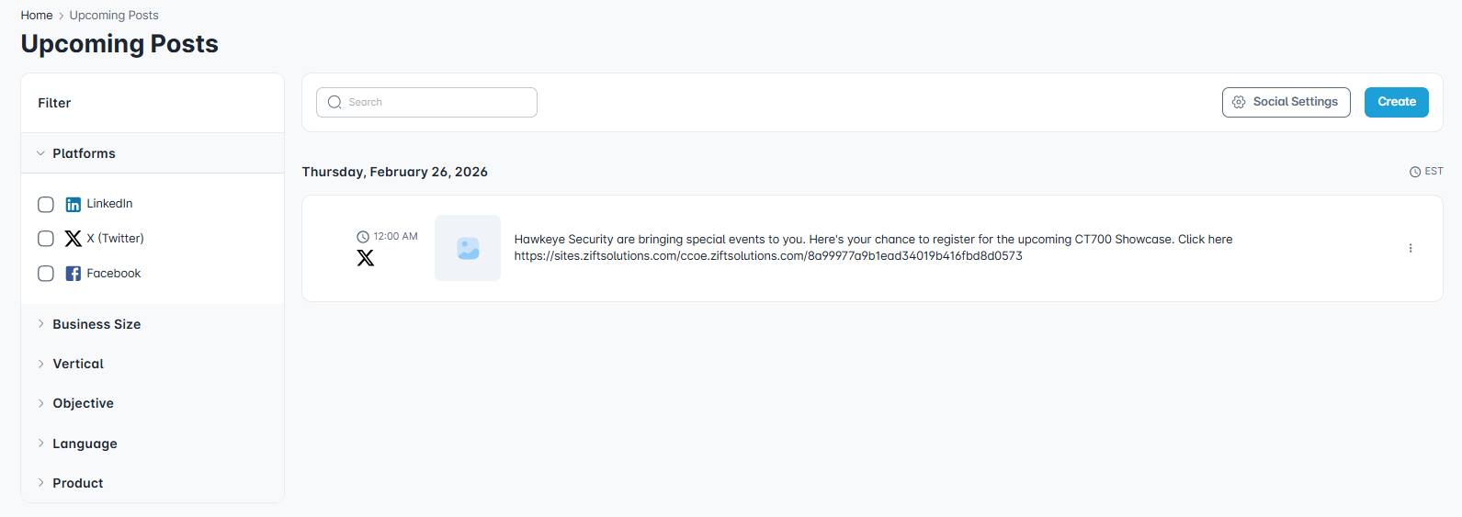Open the post's three-dot options menu
Viewport: 1462px width, 517px height.
[x=1411, y=248]
